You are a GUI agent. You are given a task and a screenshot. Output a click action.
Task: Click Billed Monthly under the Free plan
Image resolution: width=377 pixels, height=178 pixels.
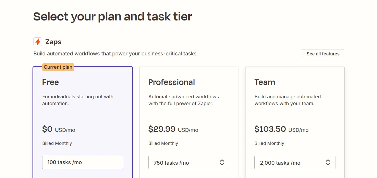click(57, 143)
